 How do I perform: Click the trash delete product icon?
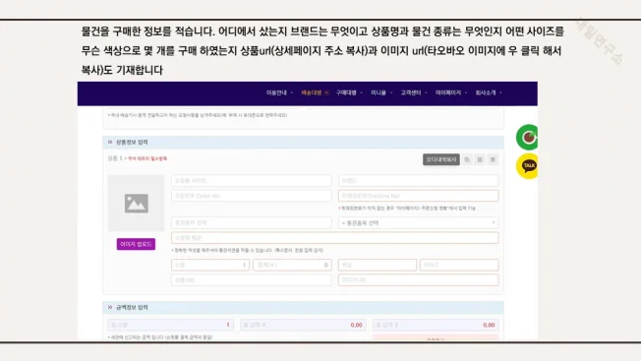(x=493, y=159)
